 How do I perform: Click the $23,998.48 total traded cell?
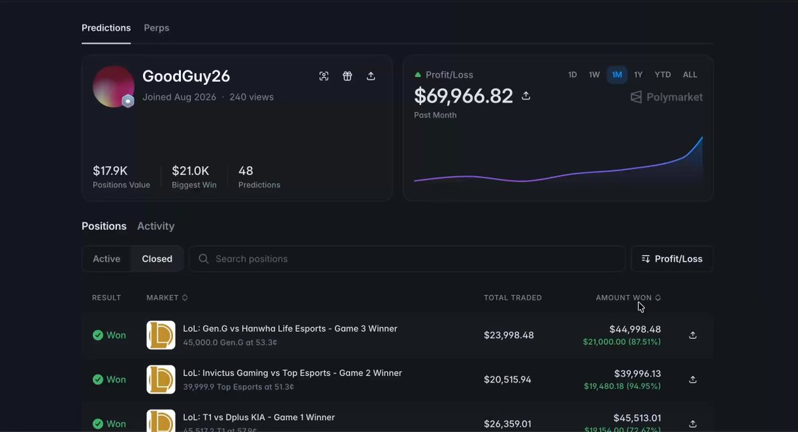509,335
